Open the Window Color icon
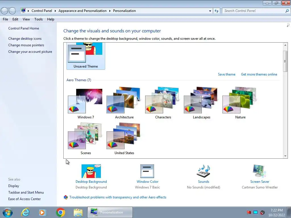 pos(147,171)
